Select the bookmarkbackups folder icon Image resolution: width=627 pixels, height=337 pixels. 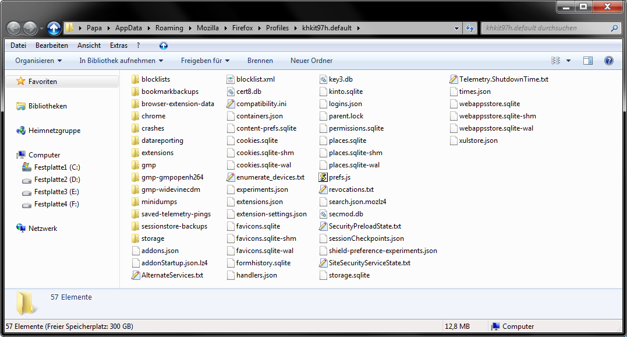pos(135,92)
